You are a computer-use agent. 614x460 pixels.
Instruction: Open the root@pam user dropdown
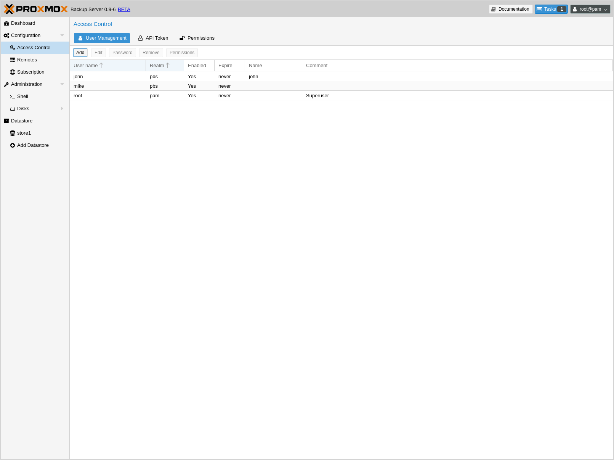[x=590, y=9]
